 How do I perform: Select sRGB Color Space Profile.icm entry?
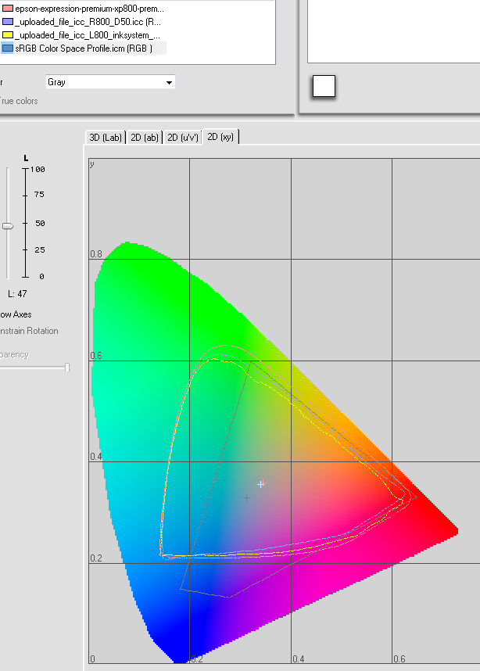(84, 48)
